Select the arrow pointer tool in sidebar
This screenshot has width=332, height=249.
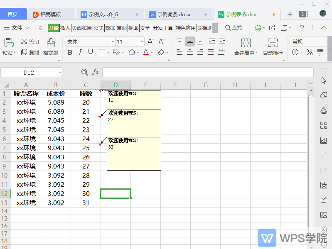point(324,81)
